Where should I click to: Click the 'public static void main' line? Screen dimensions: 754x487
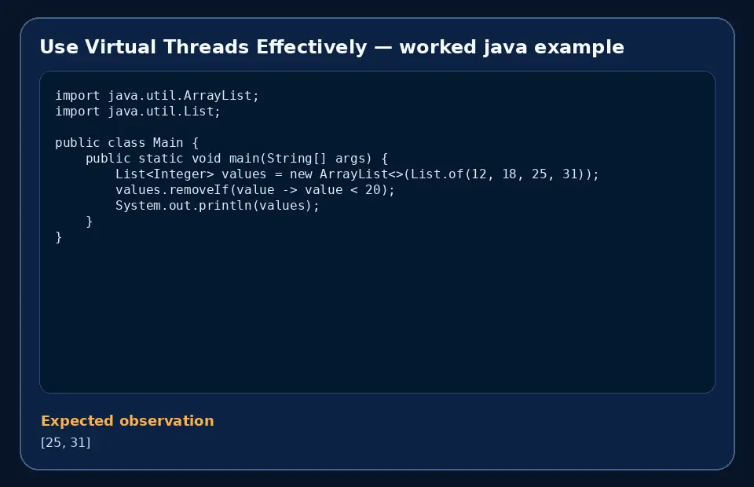pyautogui.click(x=236, y=159)
